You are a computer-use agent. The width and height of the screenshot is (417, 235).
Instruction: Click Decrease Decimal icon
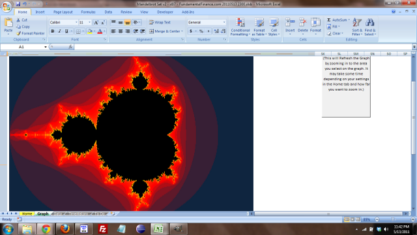[x=223, y=31]
